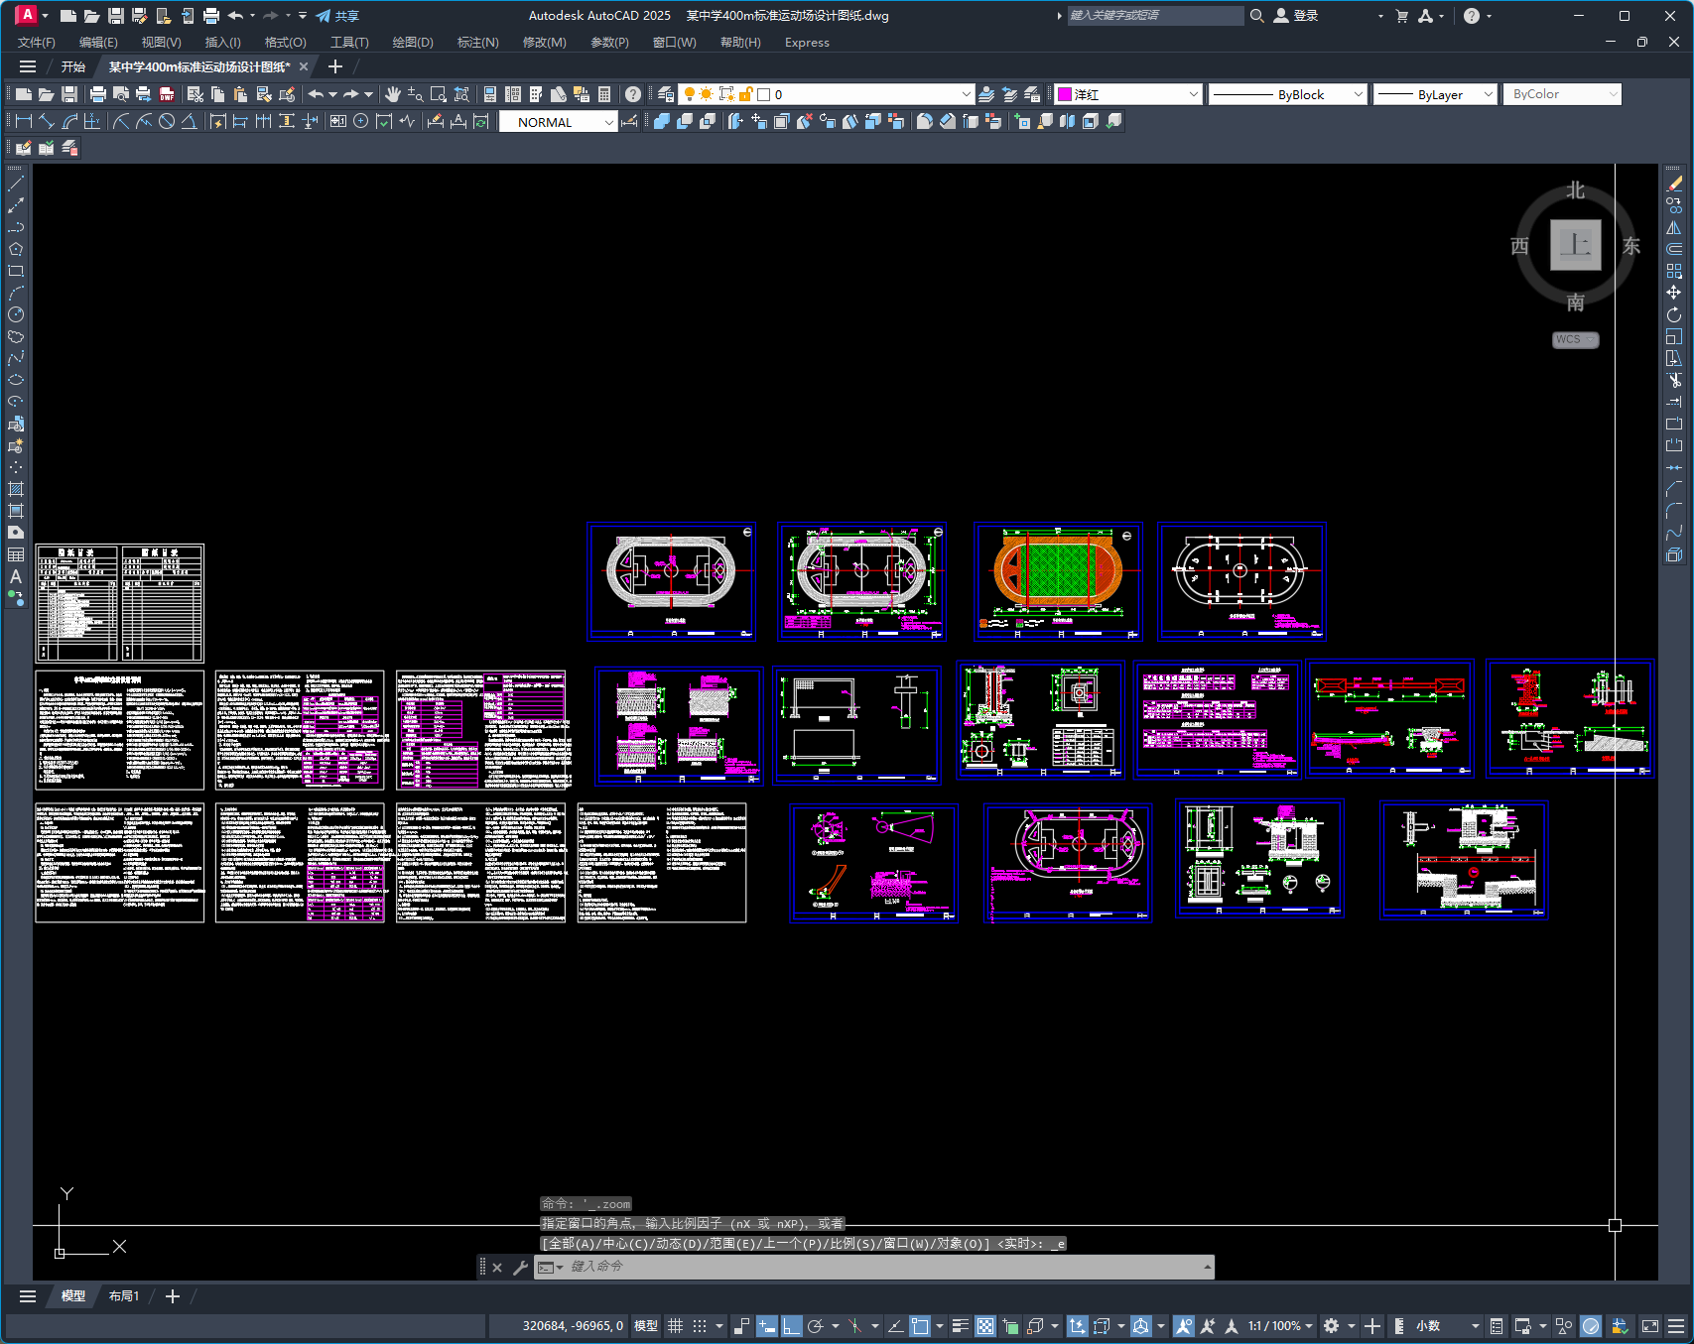Open the 格式(O) menu
The width and height of the screenshot is (1694, 1344).
click(286, 42)
